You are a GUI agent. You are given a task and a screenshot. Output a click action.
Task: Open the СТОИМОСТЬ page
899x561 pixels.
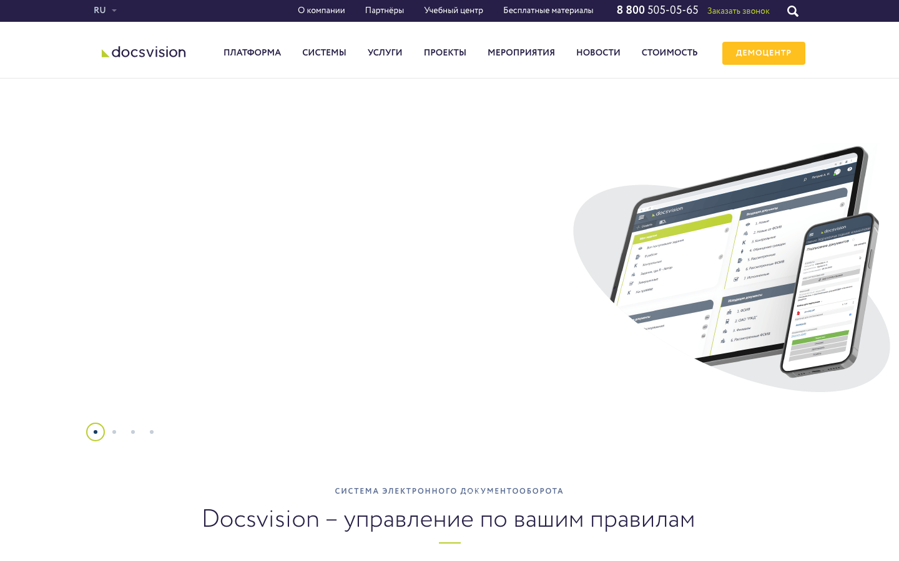(x=669, y=53)
